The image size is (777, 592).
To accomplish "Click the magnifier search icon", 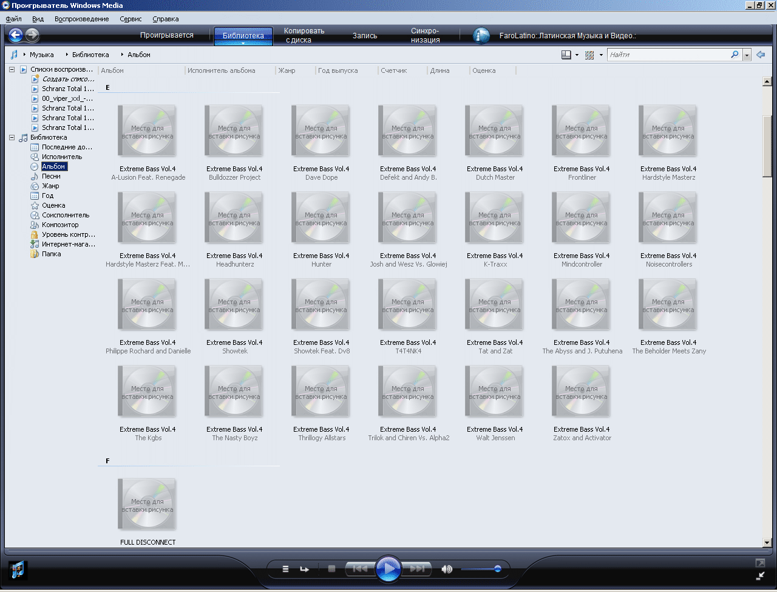I will pyautogui.click(x=735, y=55).
